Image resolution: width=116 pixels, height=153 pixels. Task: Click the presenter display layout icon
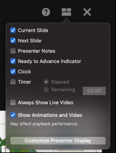pyautogui.click(x=66, y=12)
